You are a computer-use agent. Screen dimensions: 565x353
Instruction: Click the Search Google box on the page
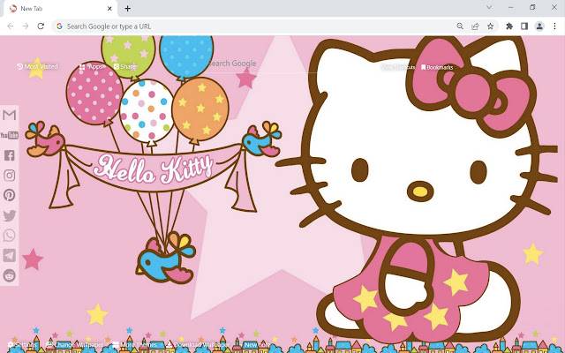tap(262, 64)
